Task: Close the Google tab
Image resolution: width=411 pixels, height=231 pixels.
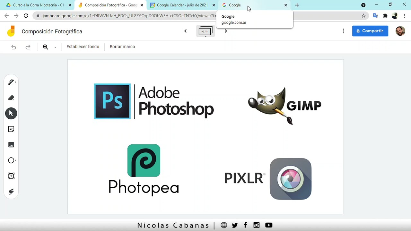Action: tap(286, 5)
